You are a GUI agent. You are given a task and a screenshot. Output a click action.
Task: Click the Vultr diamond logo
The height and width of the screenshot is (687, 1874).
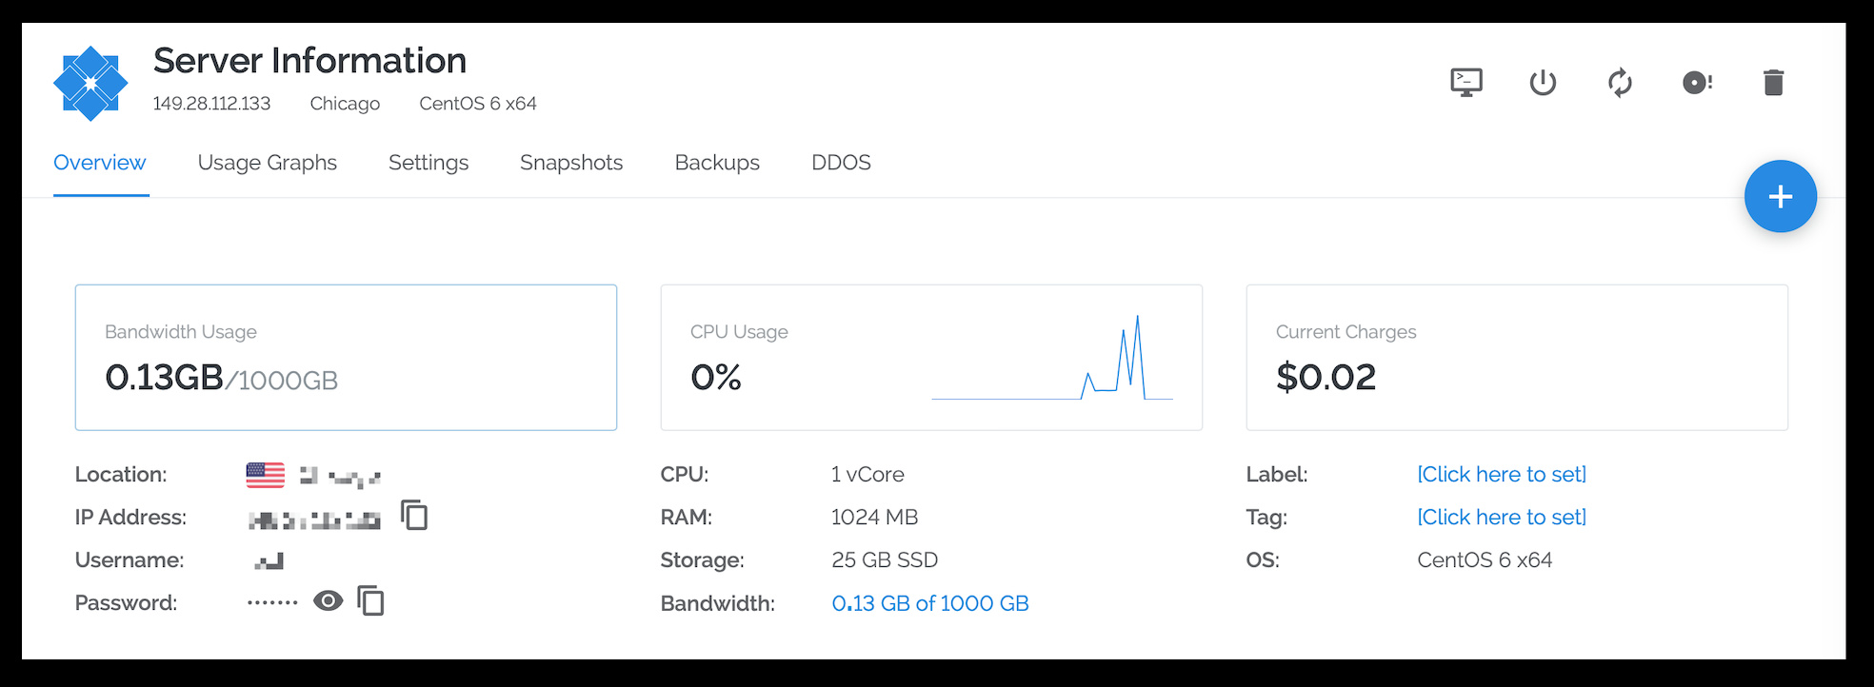(90, 84)
